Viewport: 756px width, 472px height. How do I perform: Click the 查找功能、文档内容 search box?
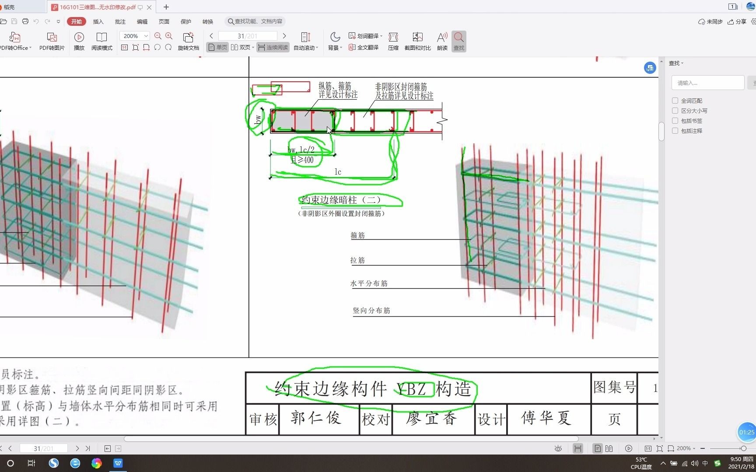click(255, 21)
